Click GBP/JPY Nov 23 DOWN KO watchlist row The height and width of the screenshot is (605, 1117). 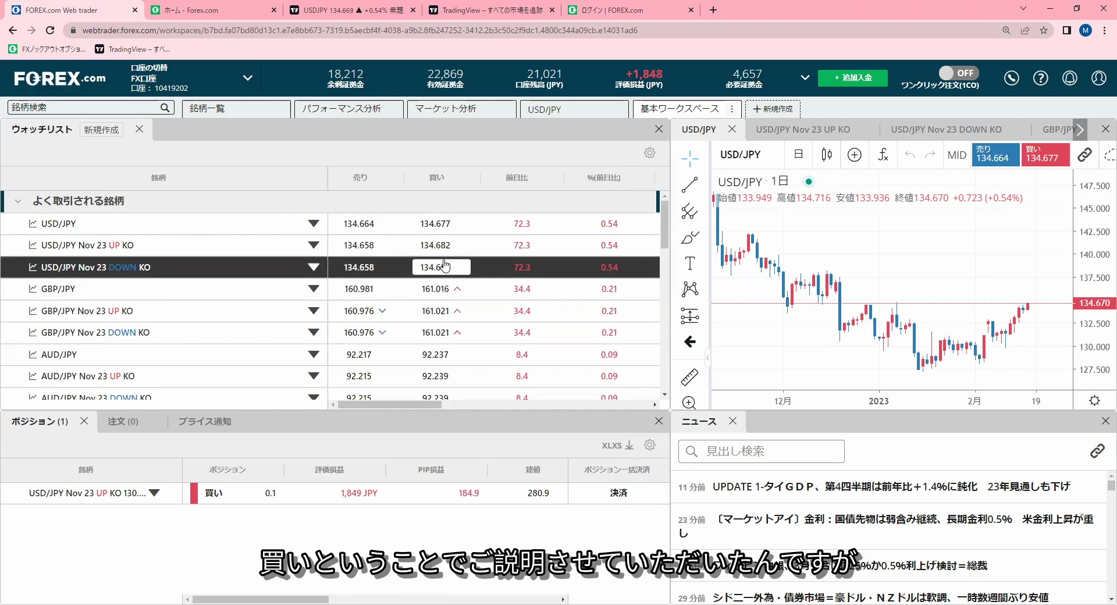point(330,333)
